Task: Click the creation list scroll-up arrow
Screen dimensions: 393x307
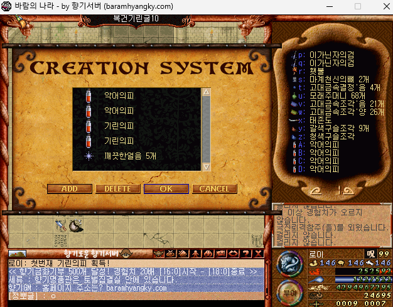Action: tap(206, 92)
